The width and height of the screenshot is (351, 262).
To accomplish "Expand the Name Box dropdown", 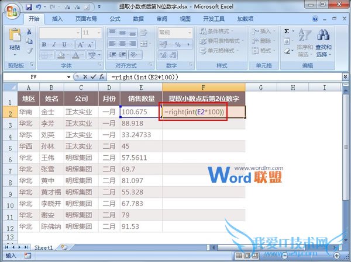I will click(x=68, y=77).
